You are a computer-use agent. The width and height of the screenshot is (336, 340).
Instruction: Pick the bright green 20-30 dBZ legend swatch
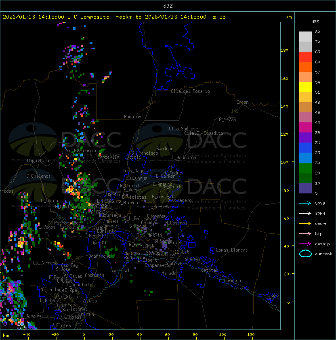(x=305, y=168)
